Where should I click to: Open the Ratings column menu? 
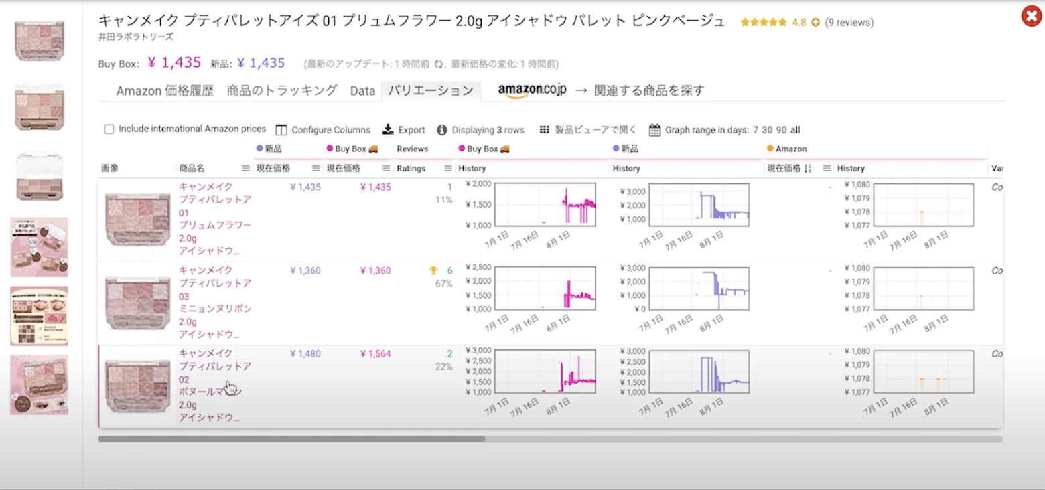pos(447,169)
